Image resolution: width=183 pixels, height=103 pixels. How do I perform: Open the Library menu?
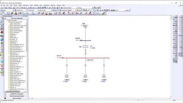coord(20,5)
